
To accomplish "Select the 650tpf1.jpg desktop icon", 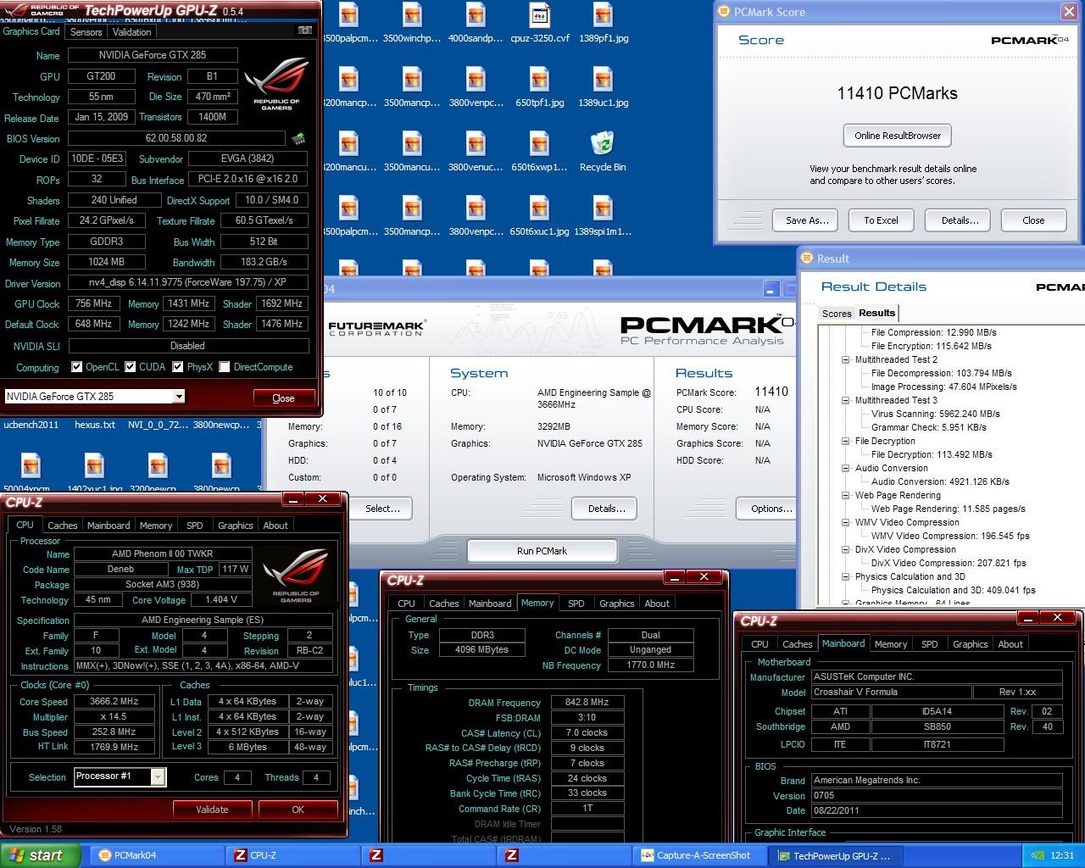I will click(540, 88).
